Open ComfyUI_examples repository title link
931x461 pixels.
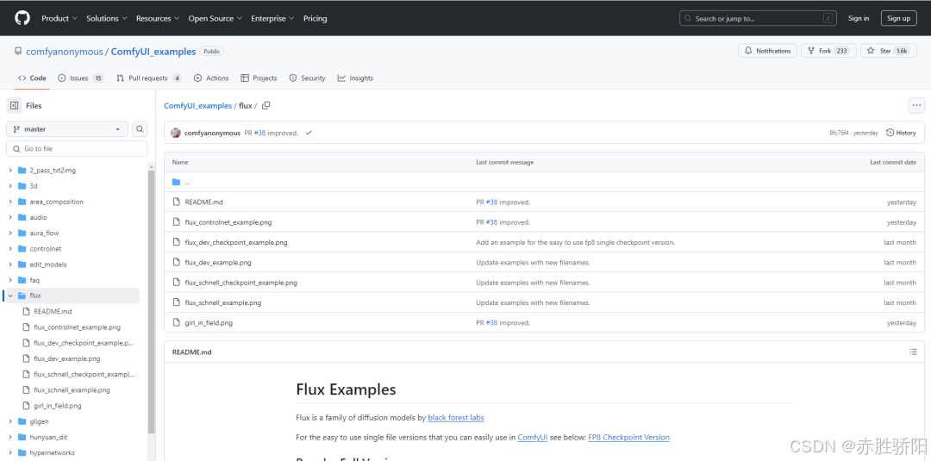pyautogui.click(x=153, y=52)
